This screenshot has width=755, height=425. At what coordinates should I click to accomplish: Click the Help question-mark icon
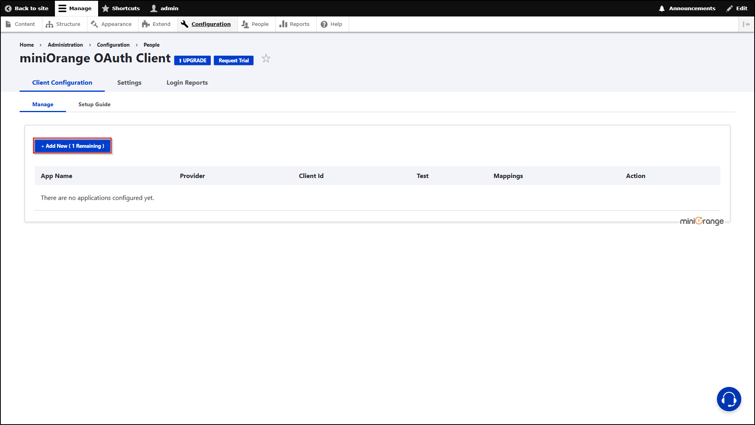point(323,24)
